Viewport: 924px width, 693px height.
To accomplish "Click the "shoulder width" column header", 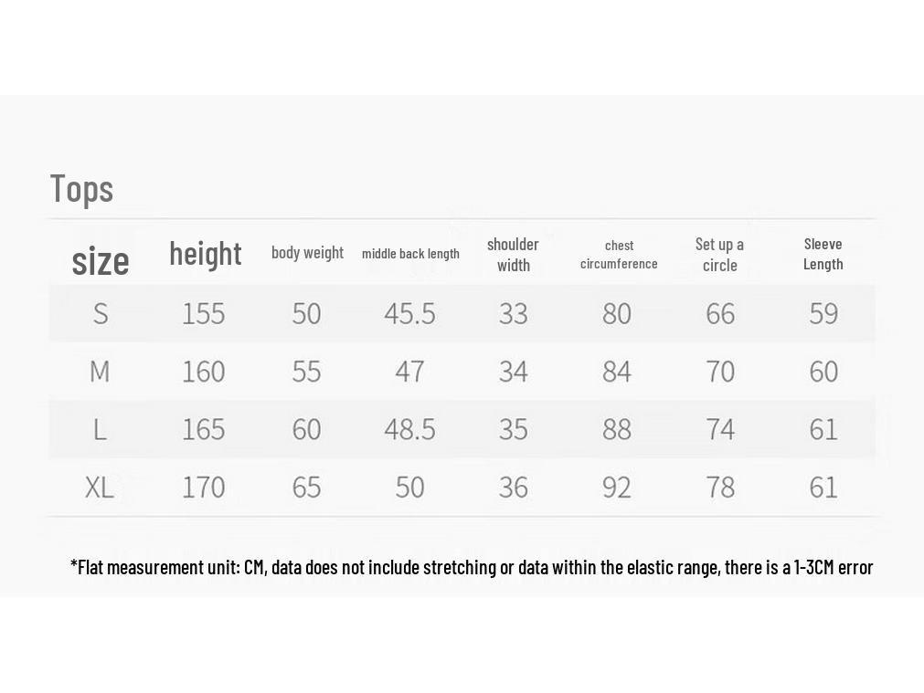I will tap(513, 255).
